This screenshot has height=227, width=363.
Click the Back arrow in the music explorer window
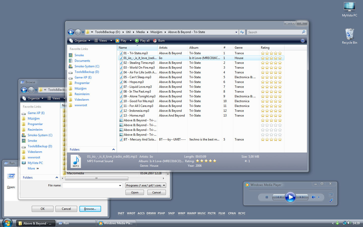click(x=71, y=32)
